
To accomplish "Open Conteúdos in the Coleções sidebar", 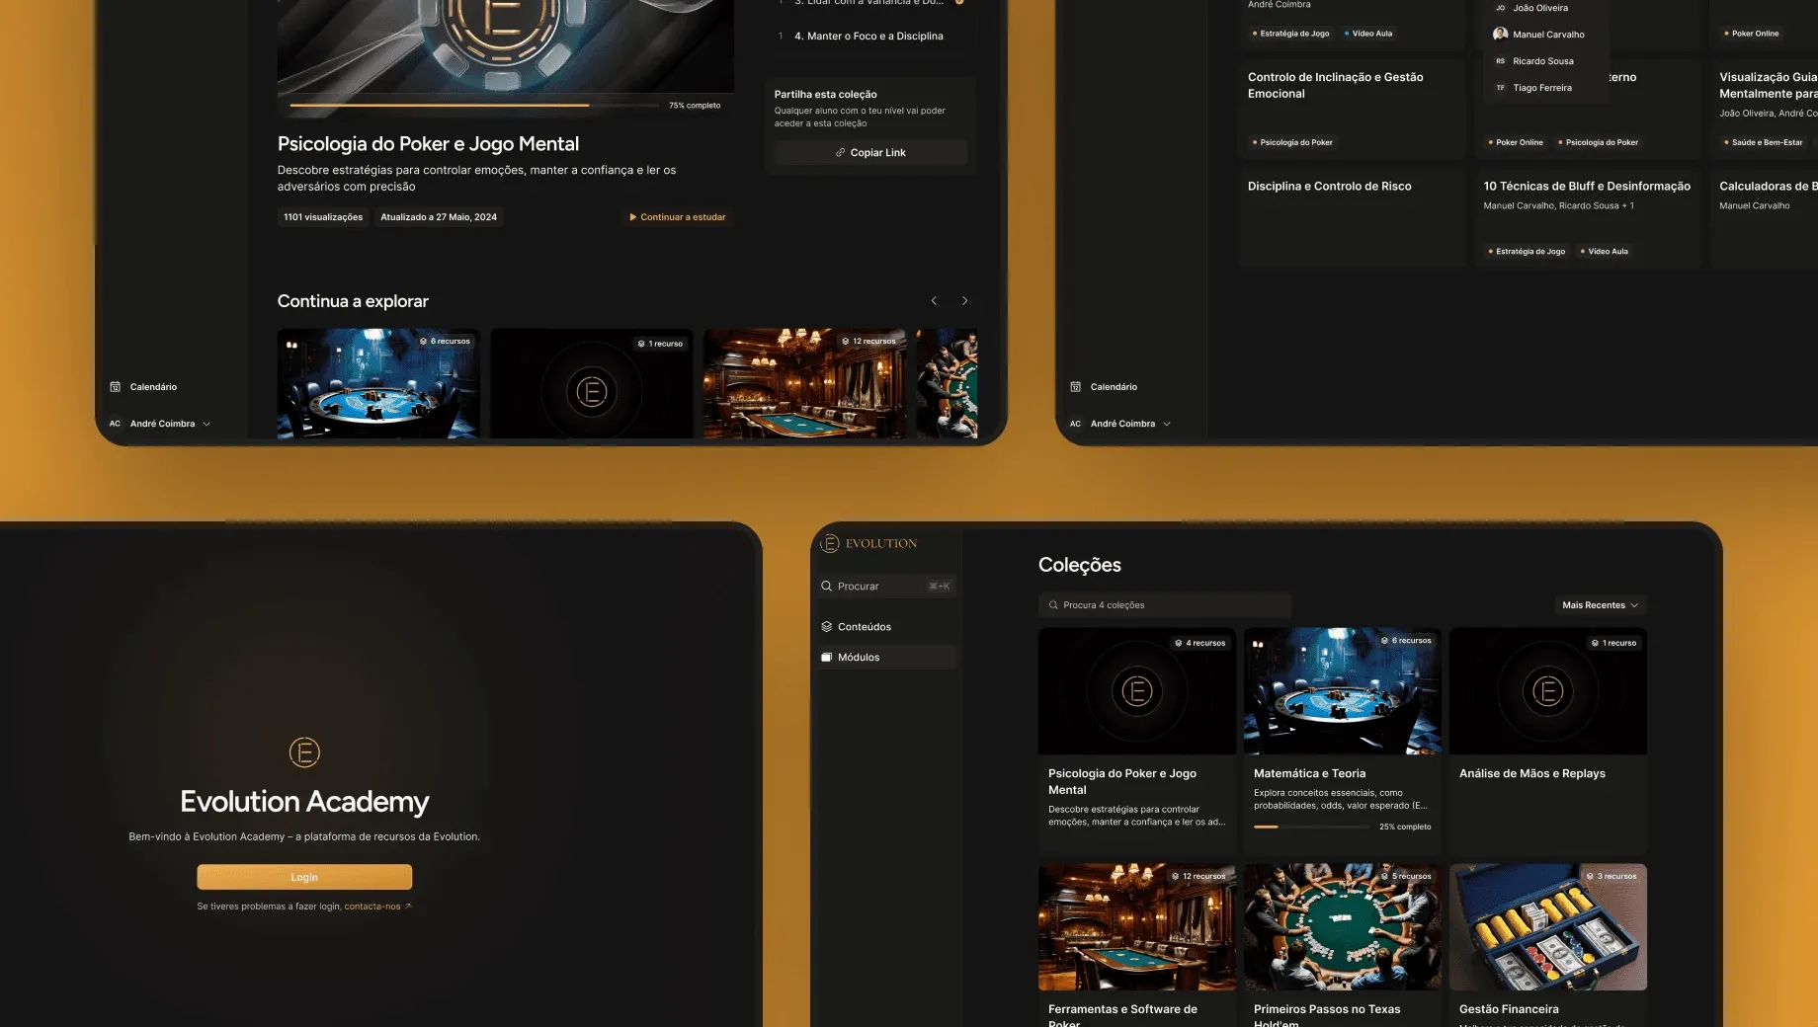I will point(887,627).
